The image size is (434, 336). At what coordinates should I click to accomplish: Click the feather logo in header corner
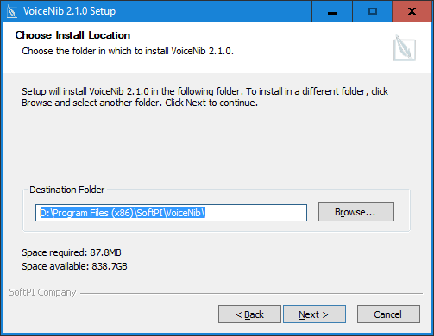tap(405, 48)
